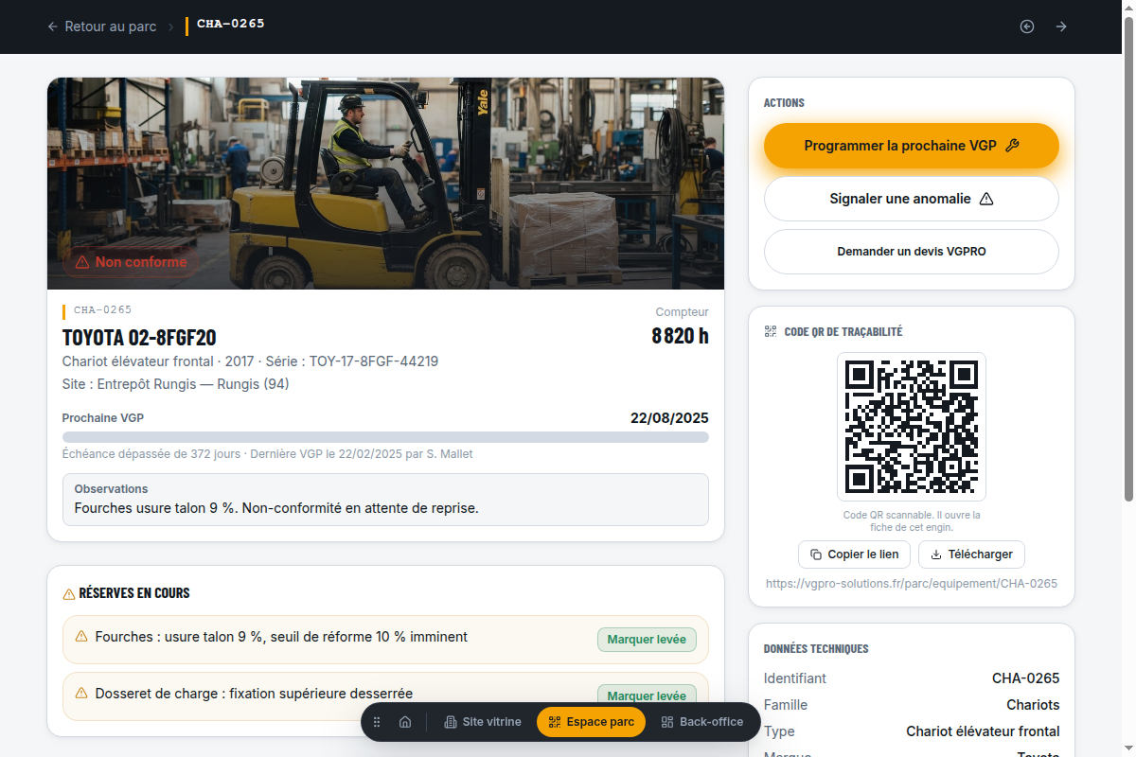The height and width of the screenshot is (757, 1136).
Task: Click the QR icon beside Code QR de traçabilité
Action: [771, 332]
